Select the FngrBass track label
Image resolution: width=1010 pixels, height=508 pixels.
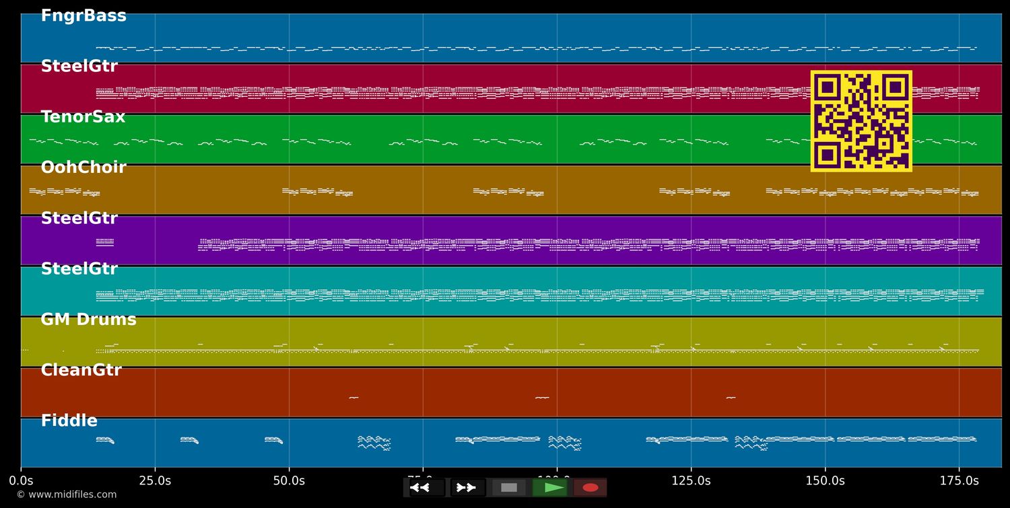click(x=83, y=16)
